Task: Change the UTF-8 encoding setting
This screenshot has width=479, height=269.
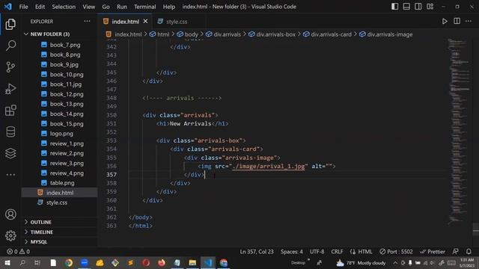Action: coord(317,252)
